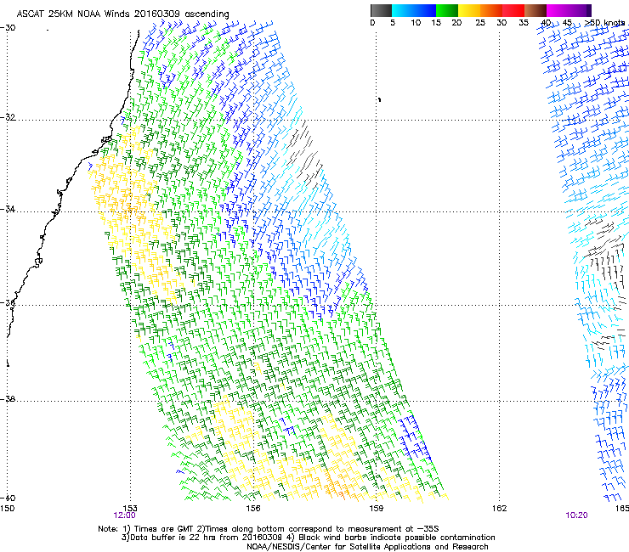The width and height of the screenshot is (629, 552).
Task: Click the -40 latitude label
Action: [x=8, y=498]
